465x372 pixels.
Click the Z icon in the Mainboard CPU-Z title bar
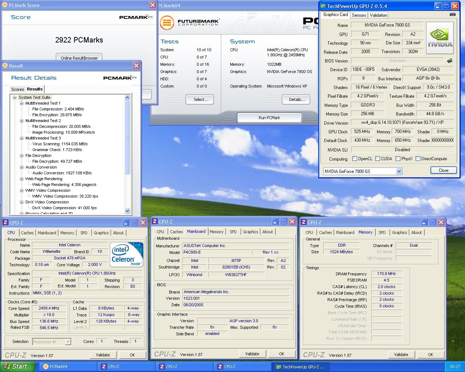pyautogui.click(x=155, y=221)
